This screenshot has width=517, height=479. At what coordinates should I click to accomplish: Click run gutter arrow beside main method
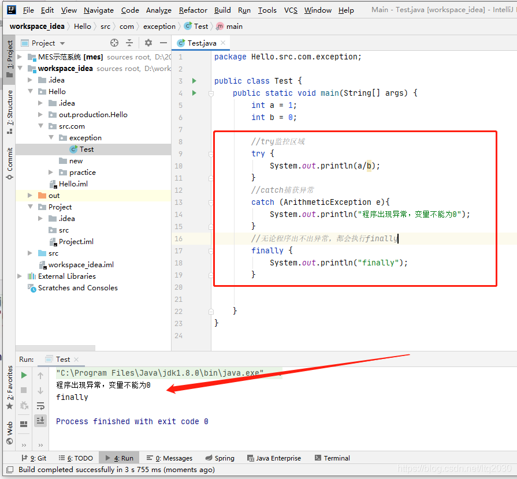(x=194, y=93)
